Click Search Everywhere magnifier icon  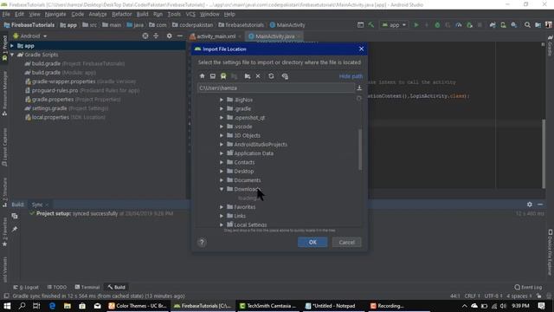(527, 25)
